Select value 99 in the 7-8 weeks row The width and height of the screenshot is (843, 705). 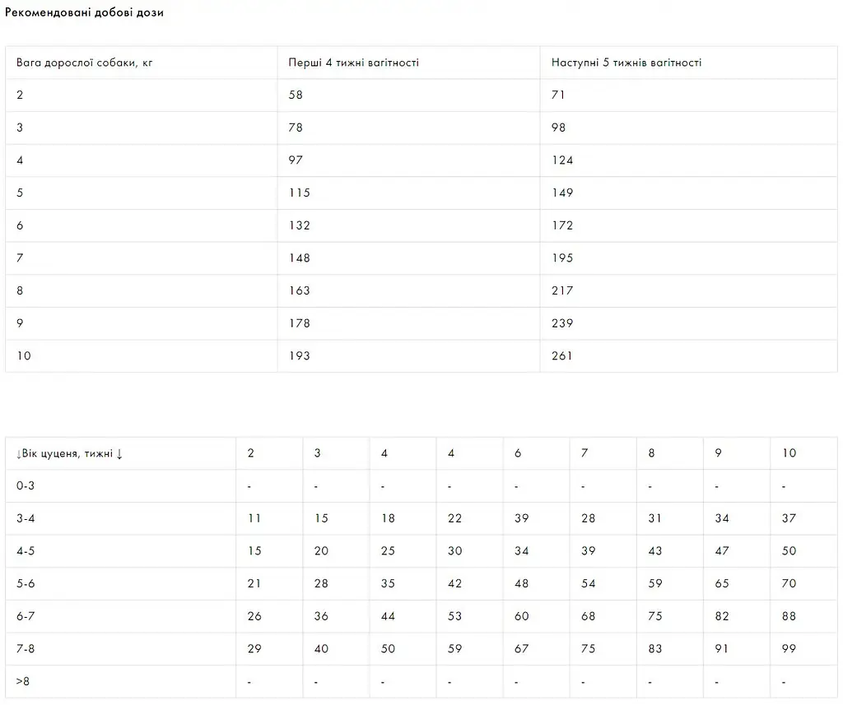(789, 649)
